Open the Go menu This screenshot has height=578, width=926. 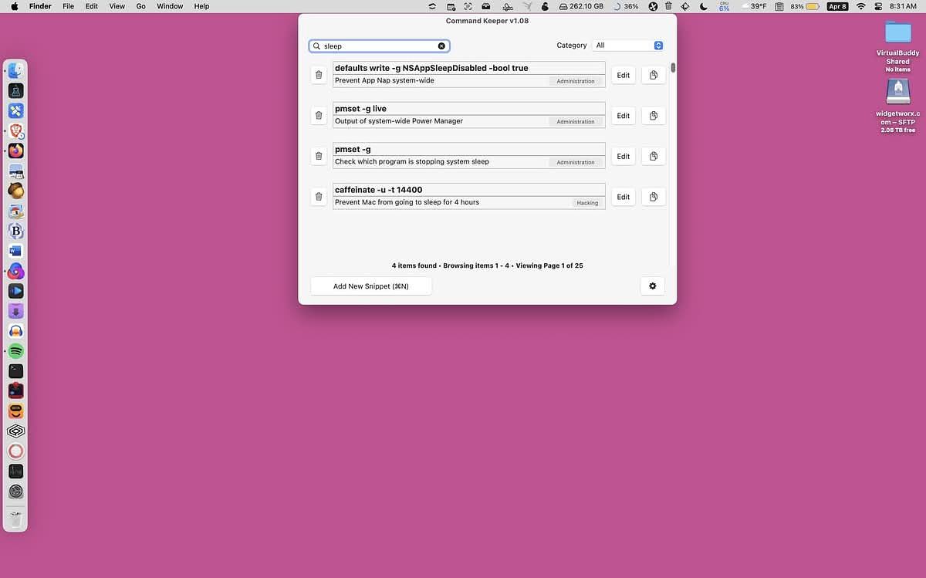click(140, 6)
